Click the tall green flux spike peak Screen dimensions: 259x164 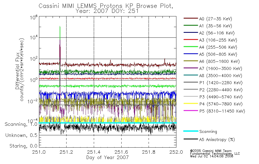pos(60,27)
